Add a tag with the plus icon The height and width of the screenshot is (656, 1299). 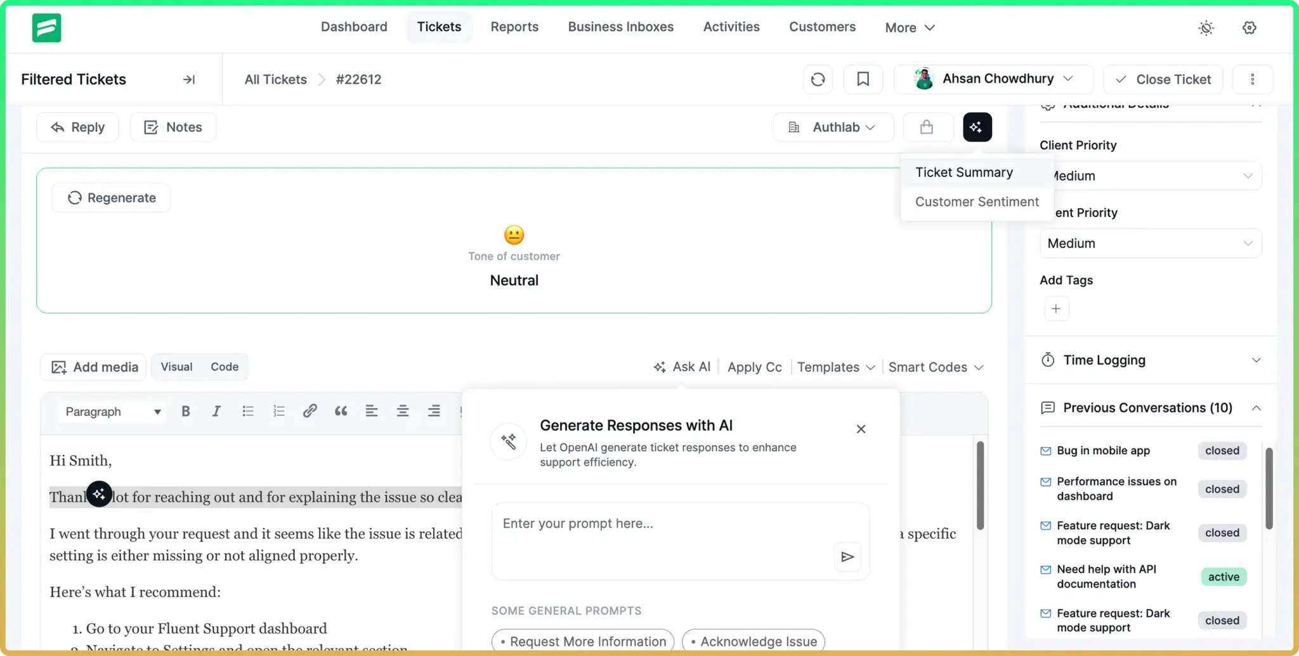pos(1056,309)
